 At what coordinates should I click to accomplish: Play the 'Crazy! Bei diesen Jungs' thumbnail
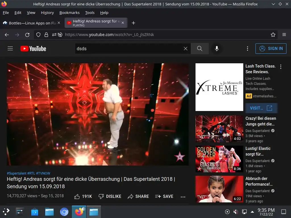pyautogui.click(x=219, y=129)
